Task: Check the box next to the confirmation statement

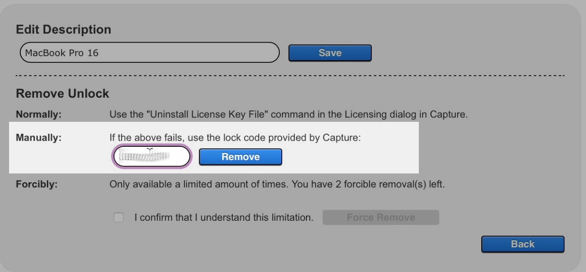Action: click(x=118, y=217)
